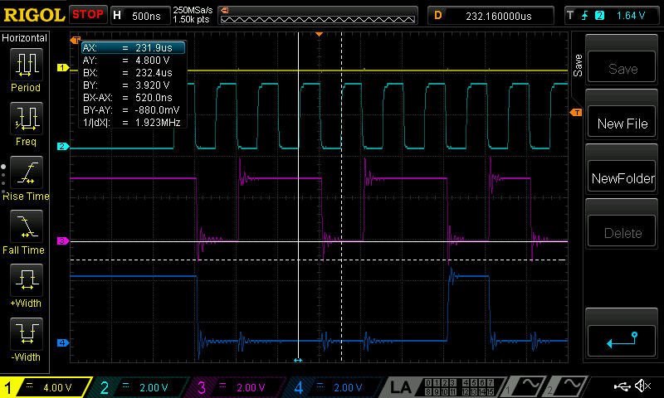
Task: Click the muted speaker sound icon
Action: point(642,386)
